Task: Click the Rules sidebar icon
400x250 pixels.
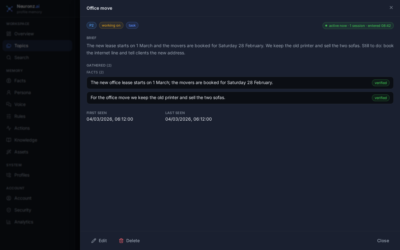Action: coord(9,116)
